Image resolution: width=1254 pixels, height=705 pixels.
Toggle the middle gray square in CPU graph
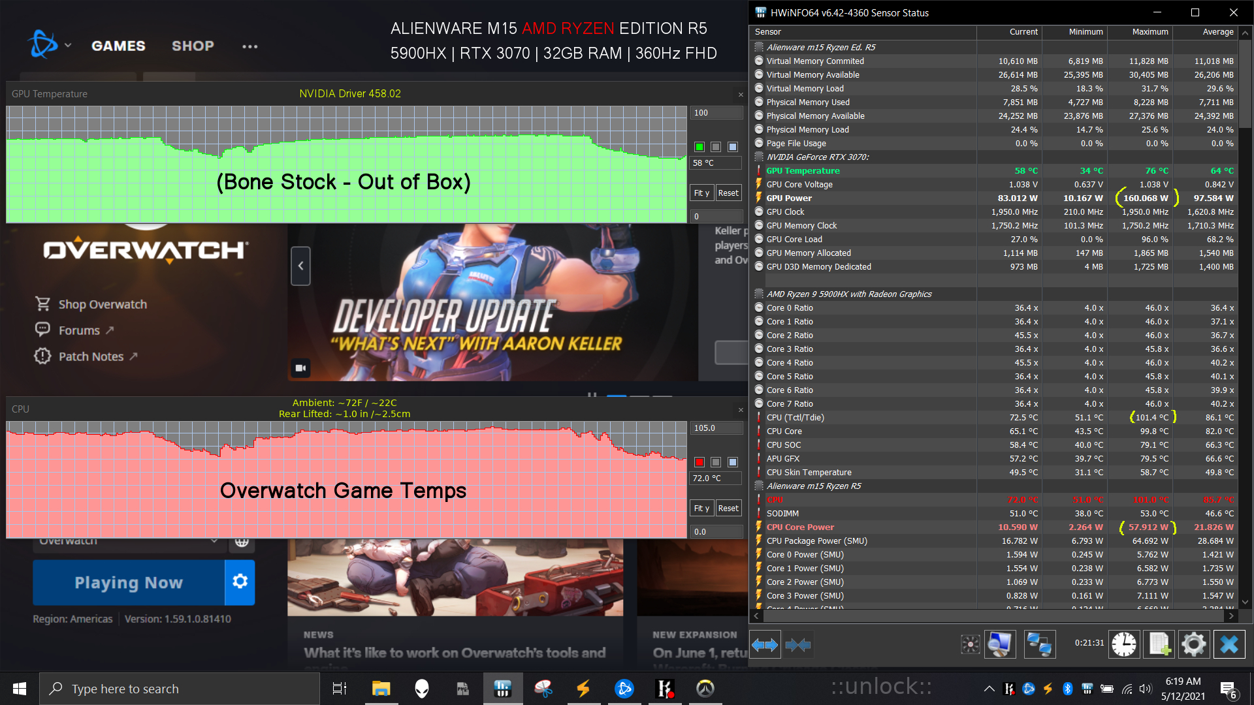[x=716, y=462]
